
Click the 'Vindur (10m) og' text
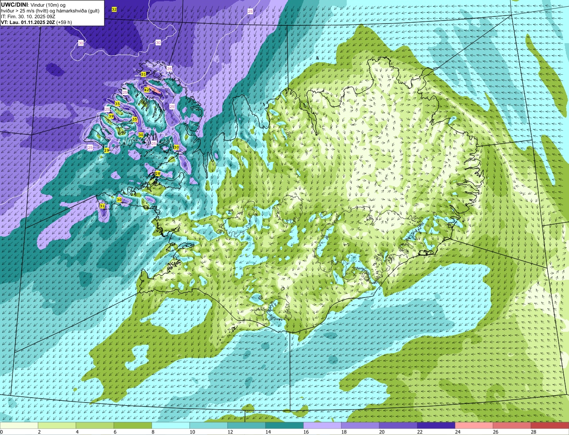coord(48,5)
